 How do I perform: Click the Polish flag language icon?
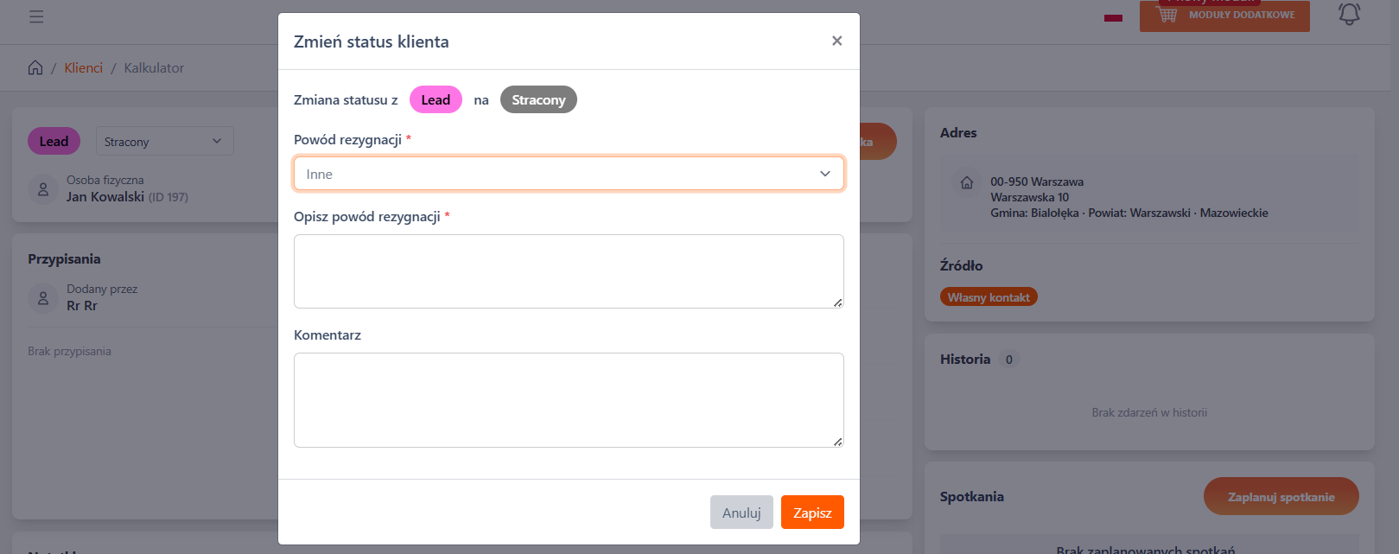coord(1113,16)
